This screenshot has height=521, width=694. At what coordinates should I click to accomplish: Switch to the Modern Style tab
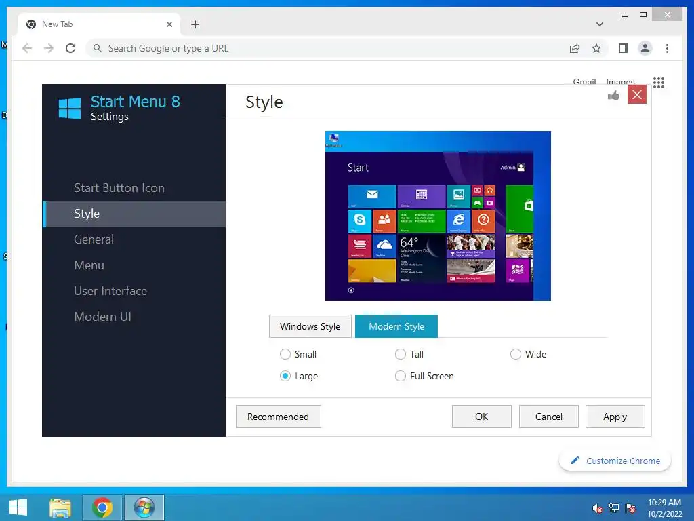coord(396,326)
